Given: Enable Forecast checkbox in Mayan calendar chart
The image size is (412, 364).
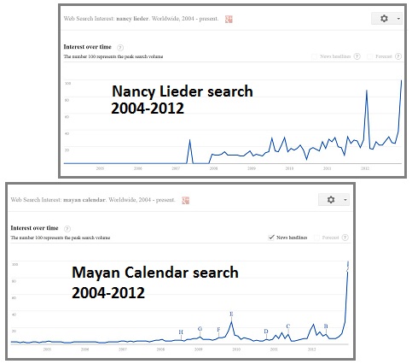Looking at the screenshot, I should pos(316,238).
